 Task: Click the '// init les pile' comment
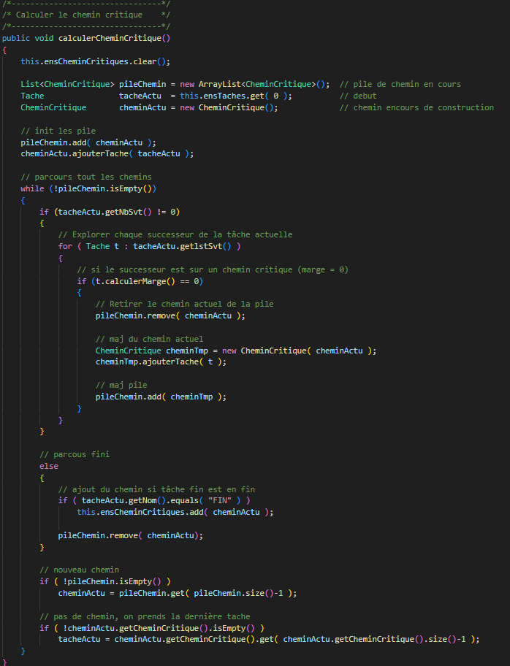coord(58,131)
